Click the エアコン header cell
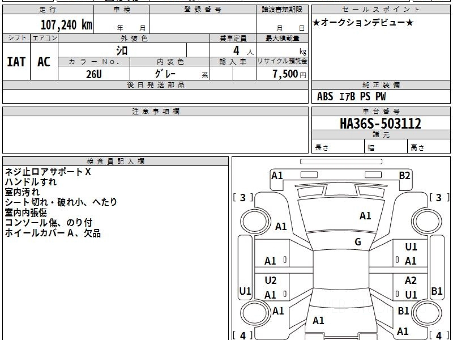Viewport: 453px width, 340px height. click(44, 38)
